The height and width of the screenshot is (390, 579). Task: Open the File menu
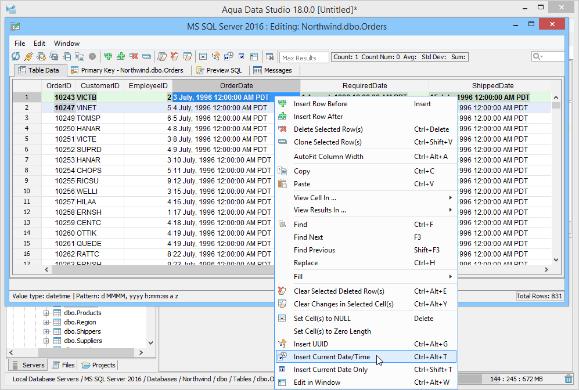(x=20, y=43)
